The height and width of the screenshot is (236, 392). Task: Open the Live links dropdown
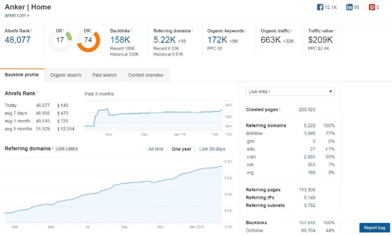[x=290, y=92]
